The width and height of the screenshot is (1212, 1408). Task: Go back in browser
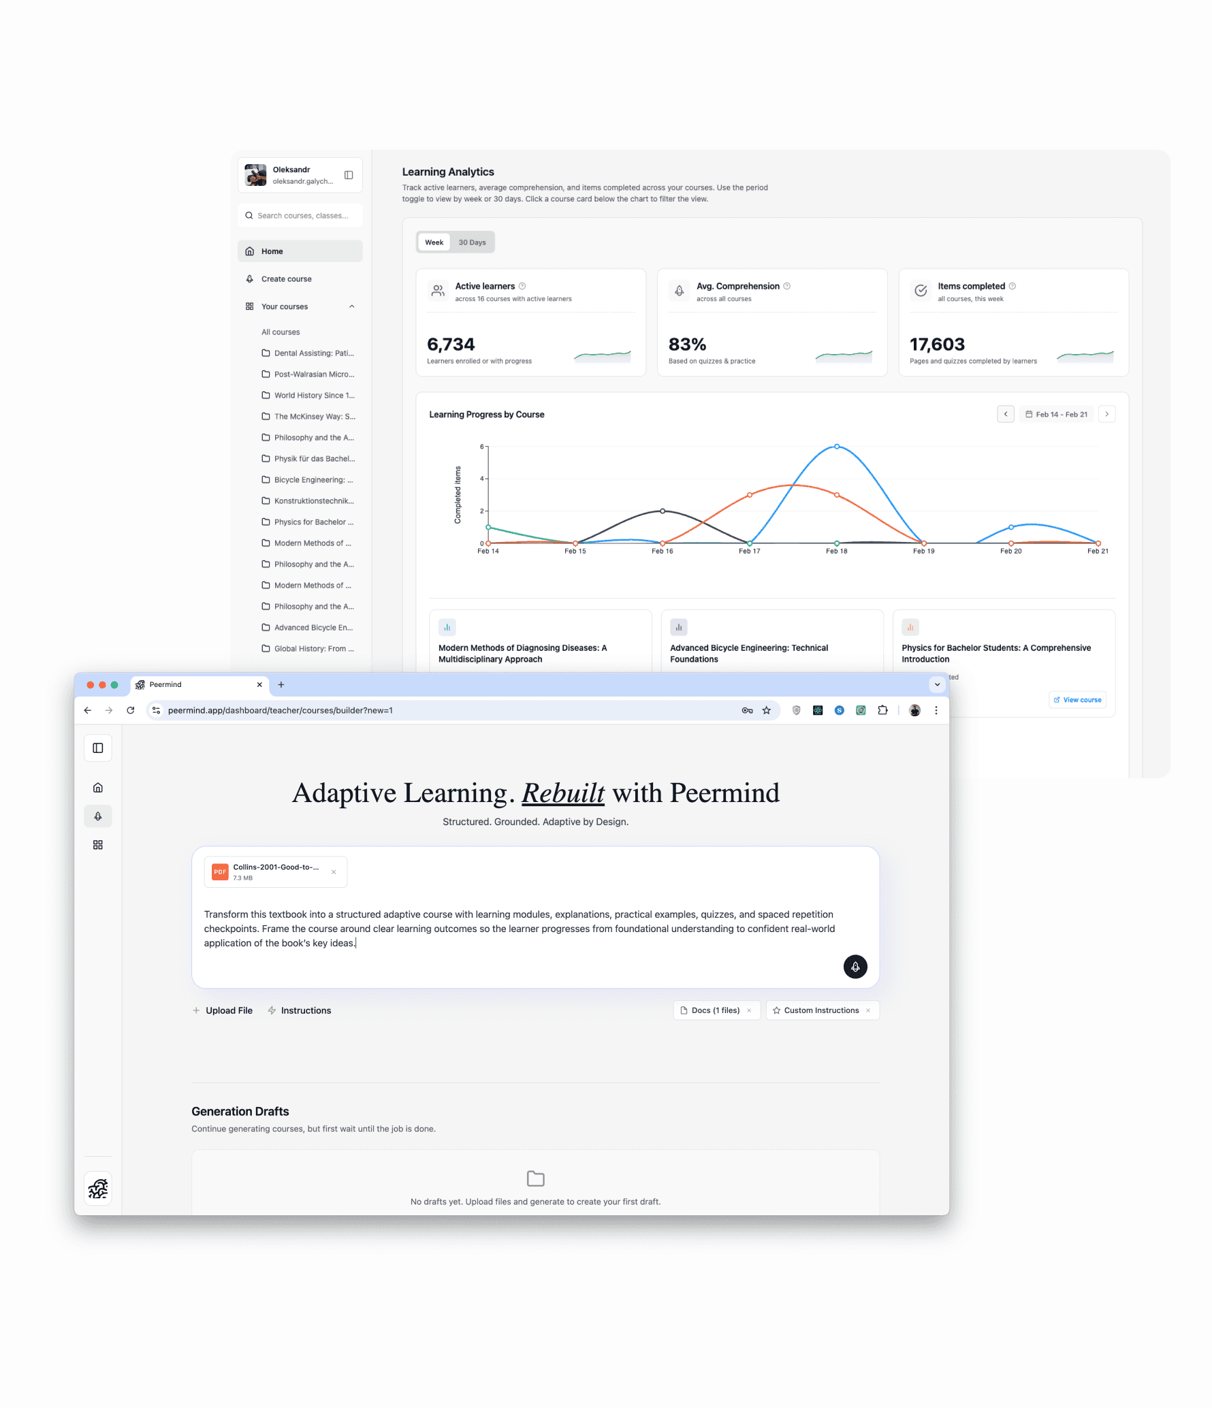(88, 710)
